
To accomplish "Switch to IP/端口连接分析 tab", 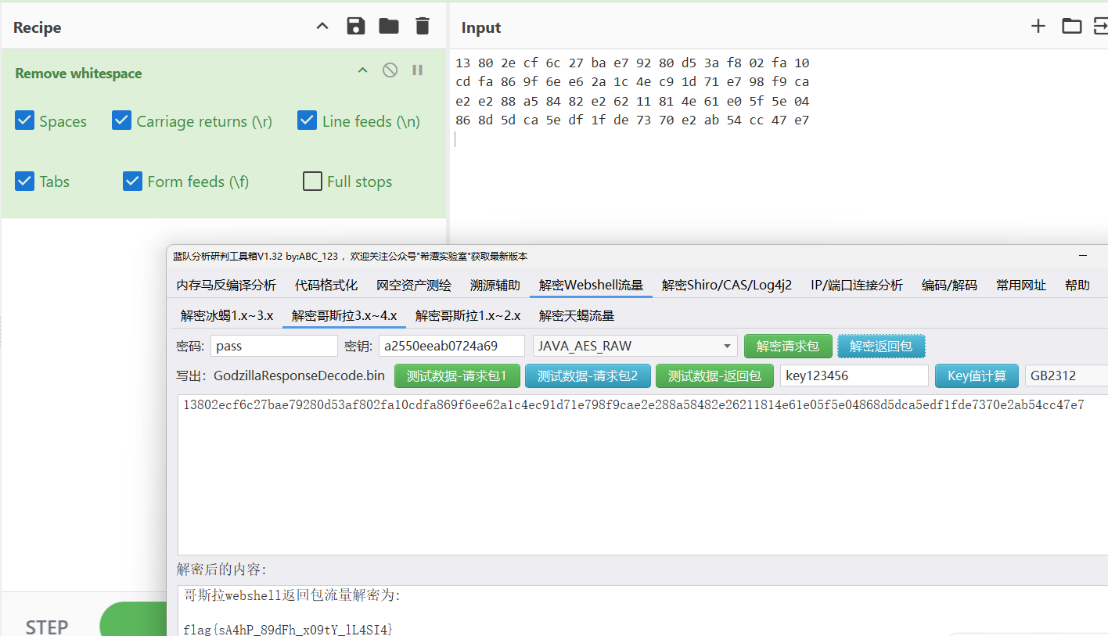I will 857,285.
